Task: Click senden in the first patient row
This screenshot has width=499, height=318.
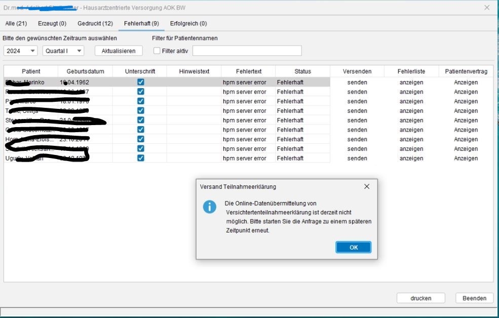Action: coord(357,82)
